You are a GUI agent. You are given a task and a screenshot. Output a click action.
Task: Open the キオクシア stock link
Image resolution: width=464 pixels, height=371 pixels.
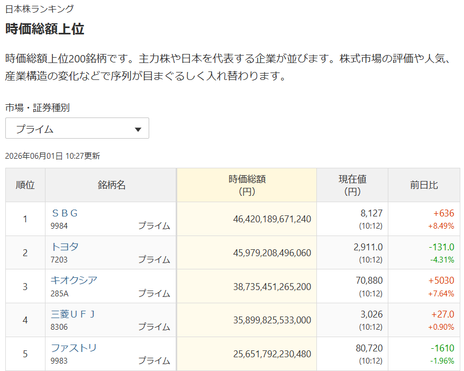tap(74, 280)
